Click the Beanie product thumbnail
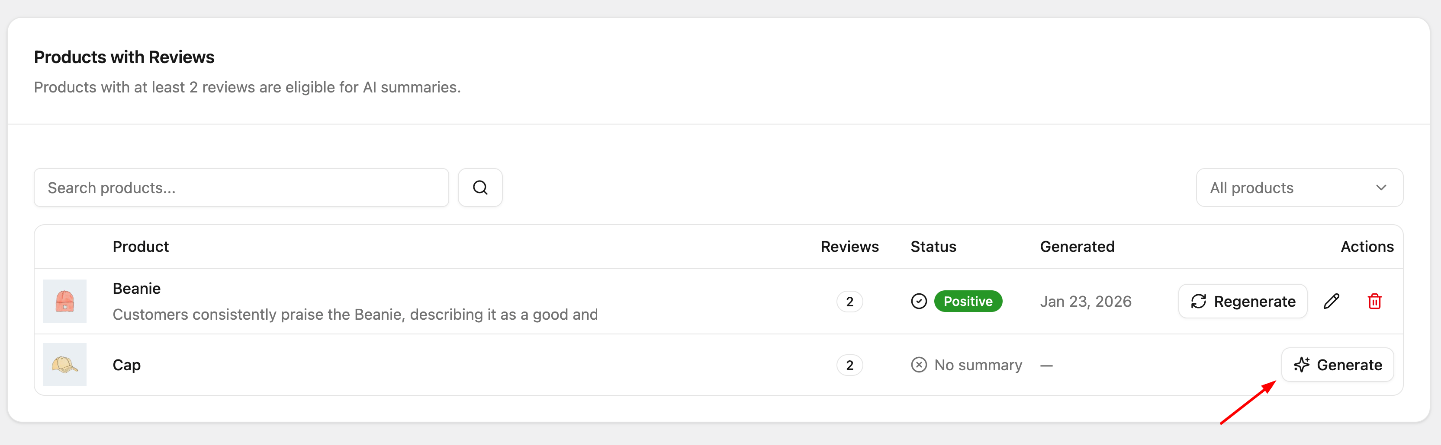Screen dimensions: 1441x445 pyautogui.click(x=65, y=302)
